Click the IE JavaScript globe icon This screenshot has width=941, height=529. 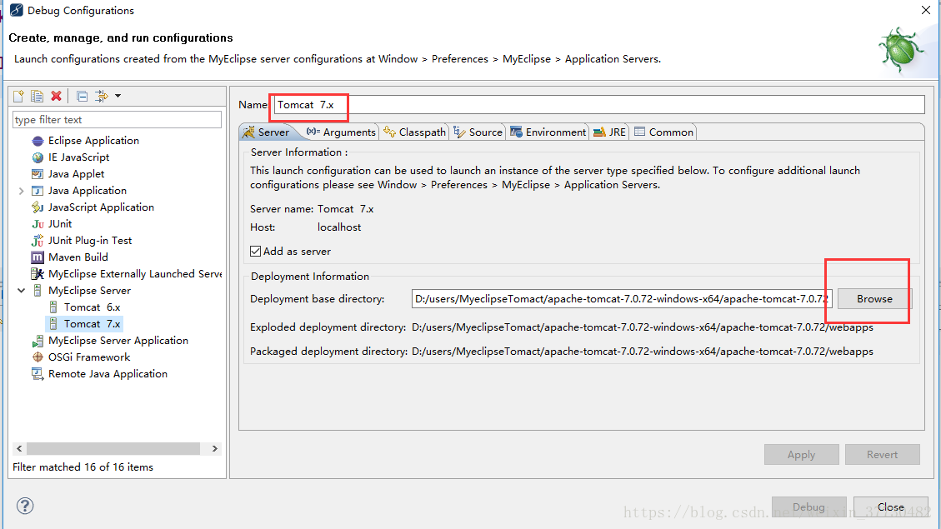[38, 157]
